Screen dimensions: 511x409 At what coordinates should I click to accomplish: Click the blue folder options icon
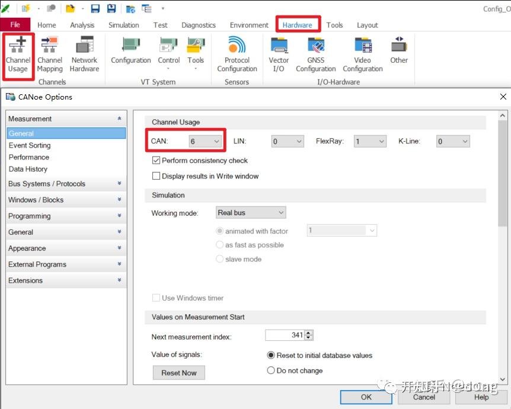click(x=130, y=9)
